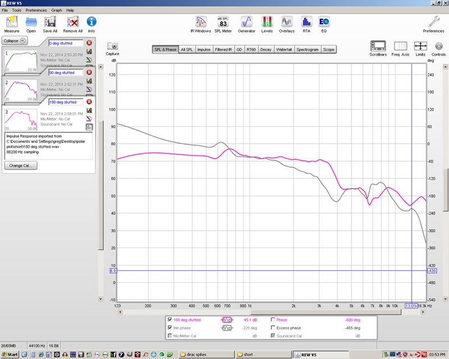Edit the 0 deg stuffed name field

(x=66, y=43)
